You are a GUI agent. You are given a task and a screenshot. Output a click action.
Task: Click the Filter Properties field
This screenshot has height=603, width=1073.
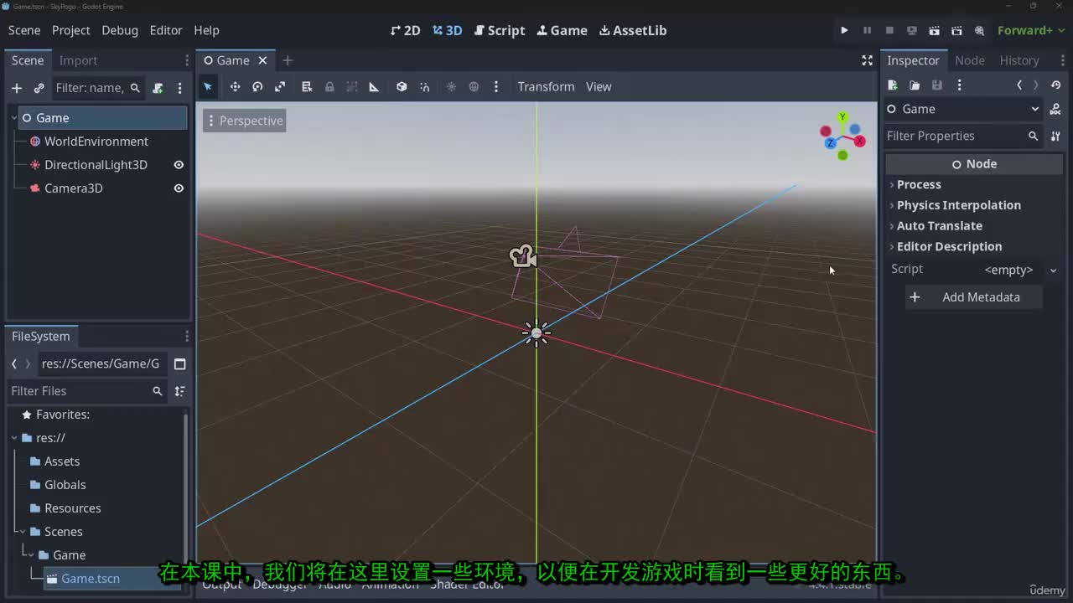point(962,136)
